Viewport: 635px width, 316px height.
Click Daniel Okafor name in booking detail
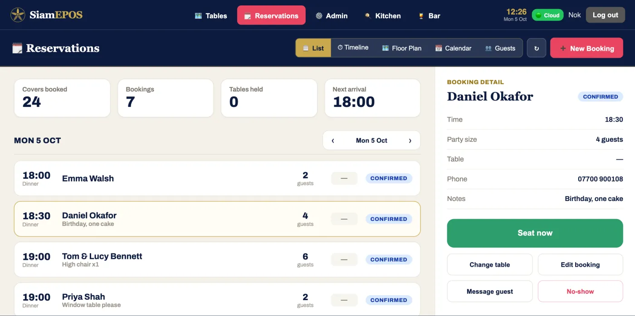[x=490, y=96]
